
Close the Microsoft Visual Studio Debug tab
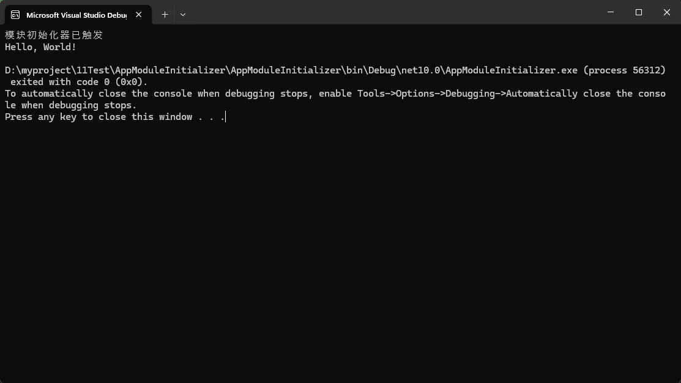138,15
